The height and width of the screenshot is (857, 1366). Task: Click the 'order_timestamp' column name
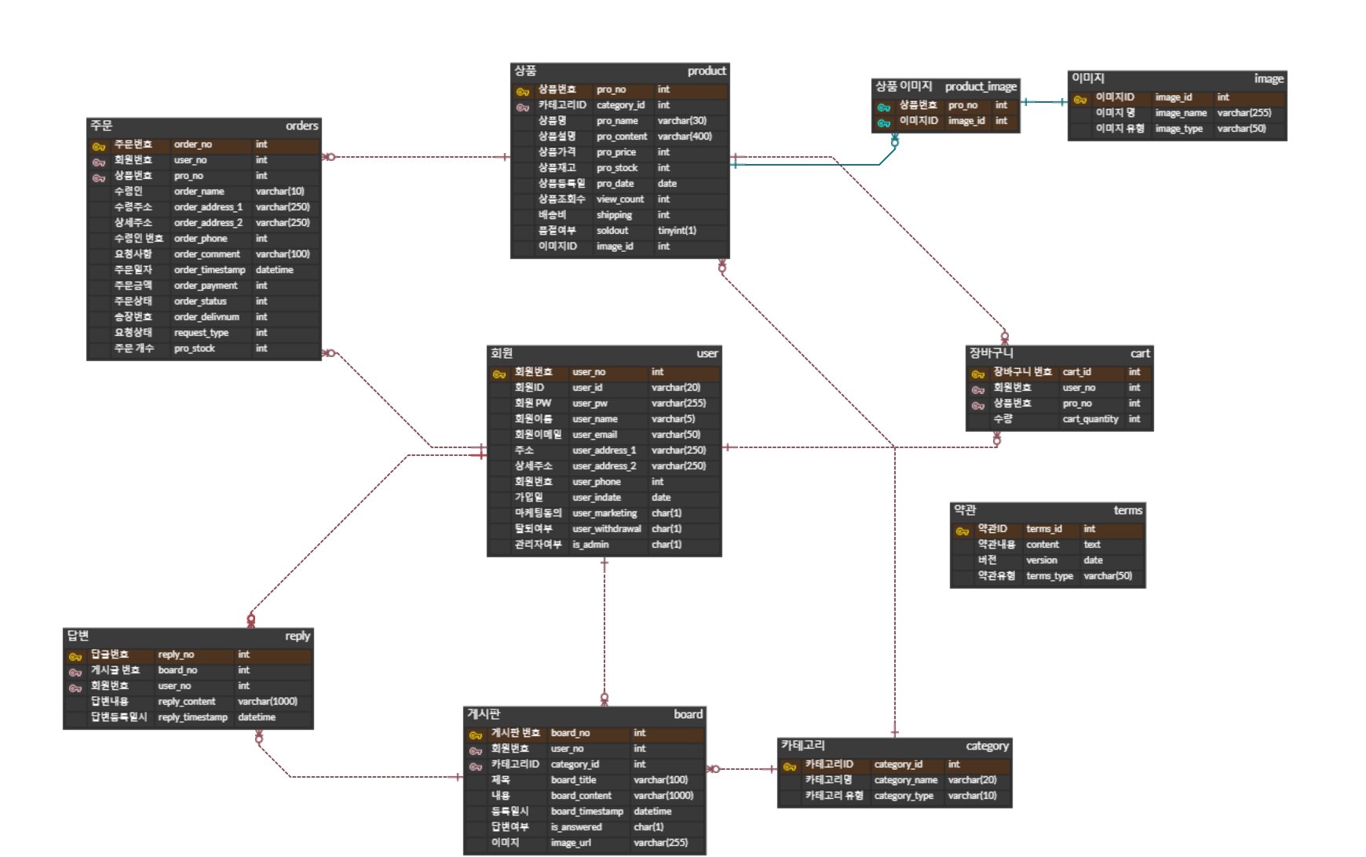210,270
